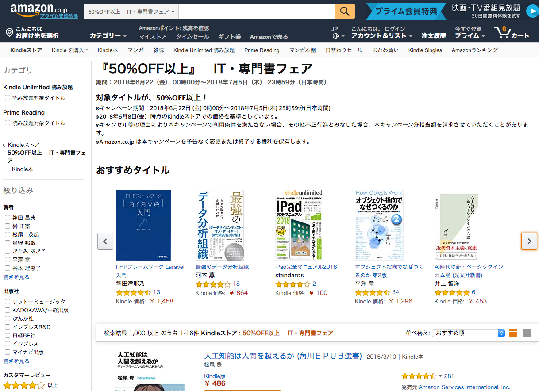Screen dimensions: 539x391
Task: Open iPad完全マニュアル2018 cover thumbnail
Action: 299,225
